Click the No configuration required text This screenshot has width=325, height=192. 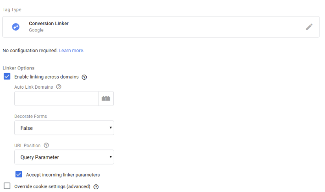(x=30, y=50)
